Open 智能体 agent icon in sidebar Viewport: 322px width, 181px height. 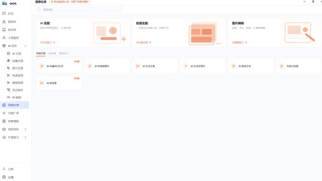pyautogui.click(x=4, y=22)
